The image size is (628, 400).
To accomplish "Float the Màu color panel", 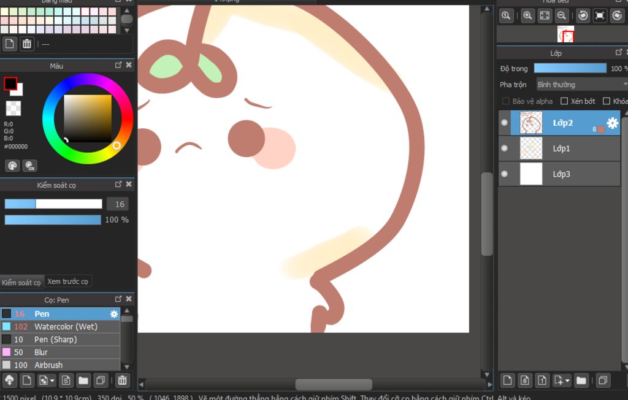I will point(118,65).
